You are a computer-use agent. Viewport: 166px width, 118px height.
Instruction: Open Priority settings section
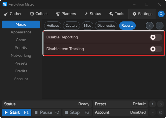coord(21,48)
